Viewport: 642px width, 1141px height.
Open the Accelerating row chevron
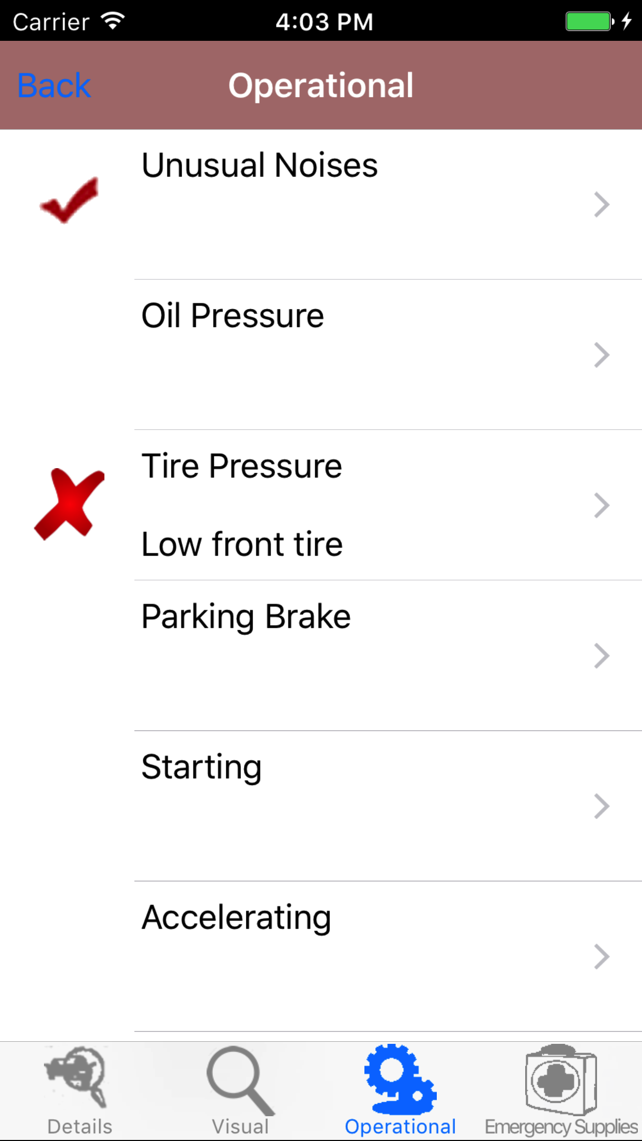[x=602, y=957]
